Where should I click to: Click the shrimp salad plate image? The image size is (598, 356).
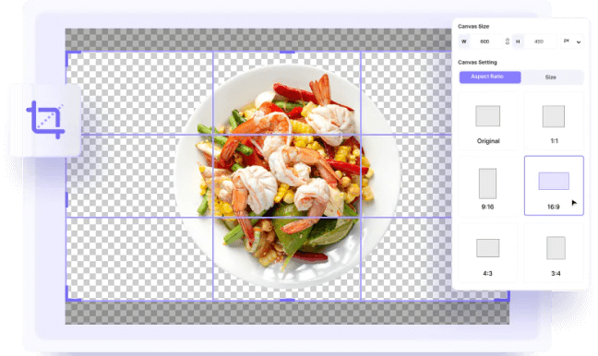[x=288, y=176]
